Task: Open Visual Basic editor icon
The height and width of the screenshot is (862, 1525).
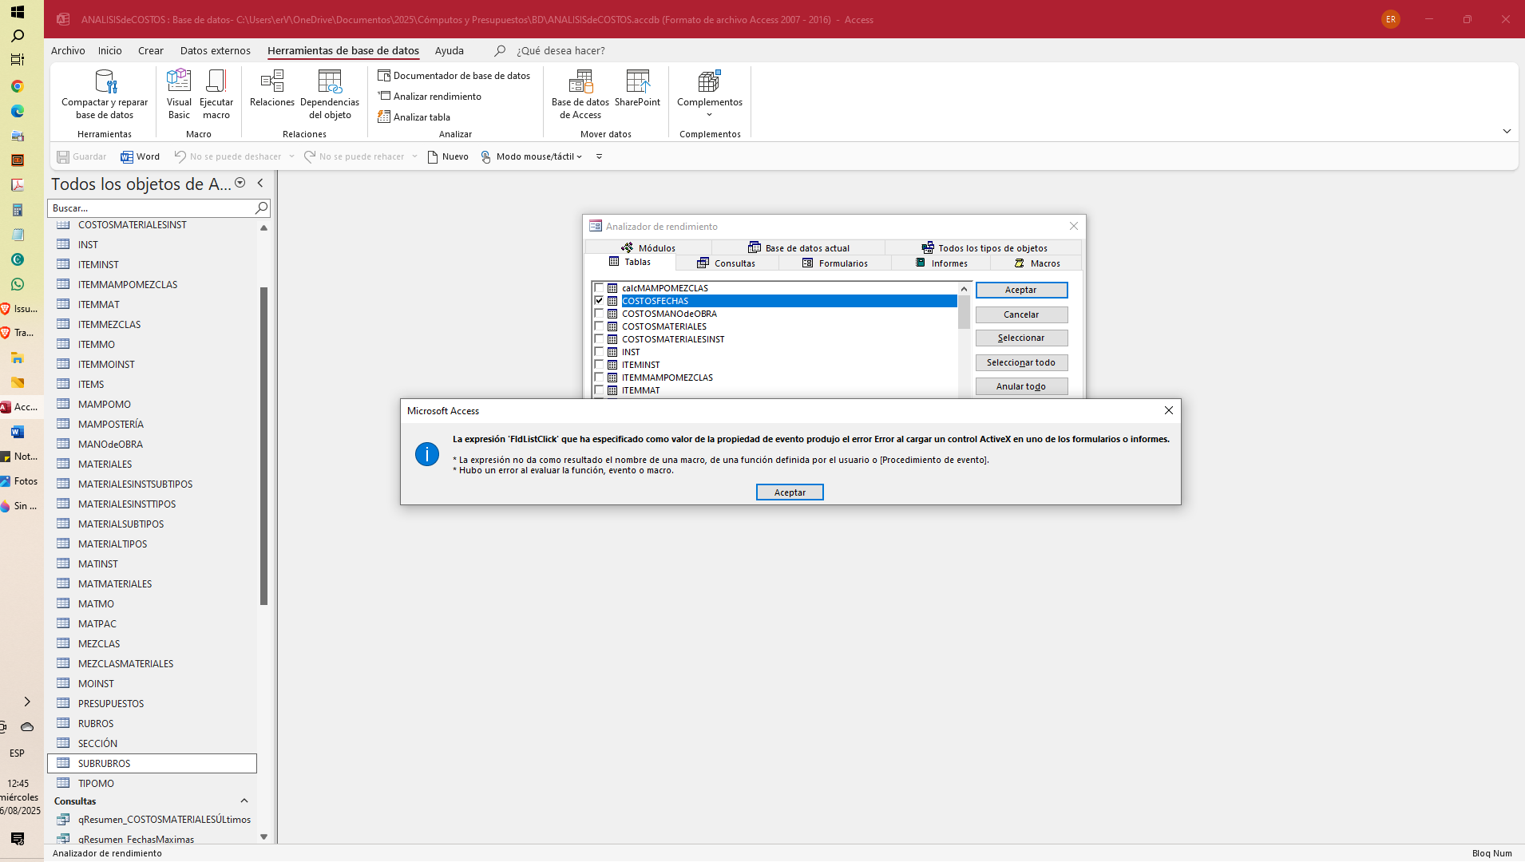Action: 179,94
